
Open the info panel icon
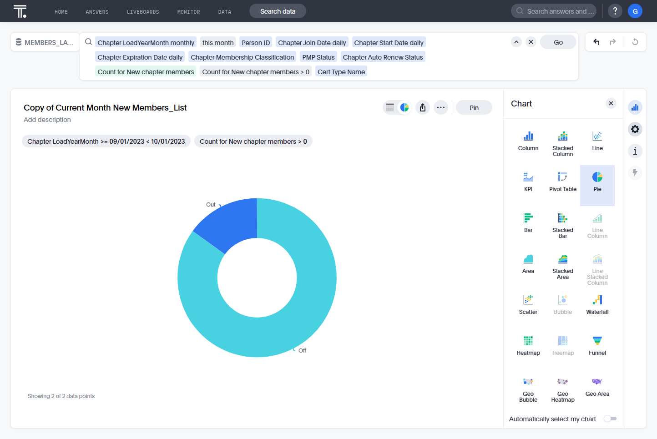(635, 151)
